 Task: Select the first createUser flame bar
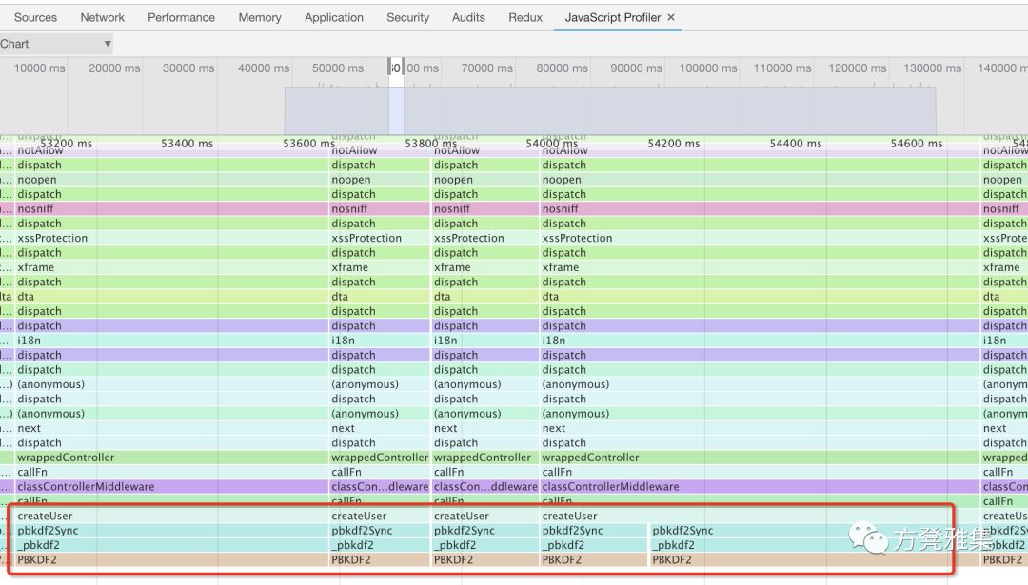pyautogui.click(x=170, y=517)
